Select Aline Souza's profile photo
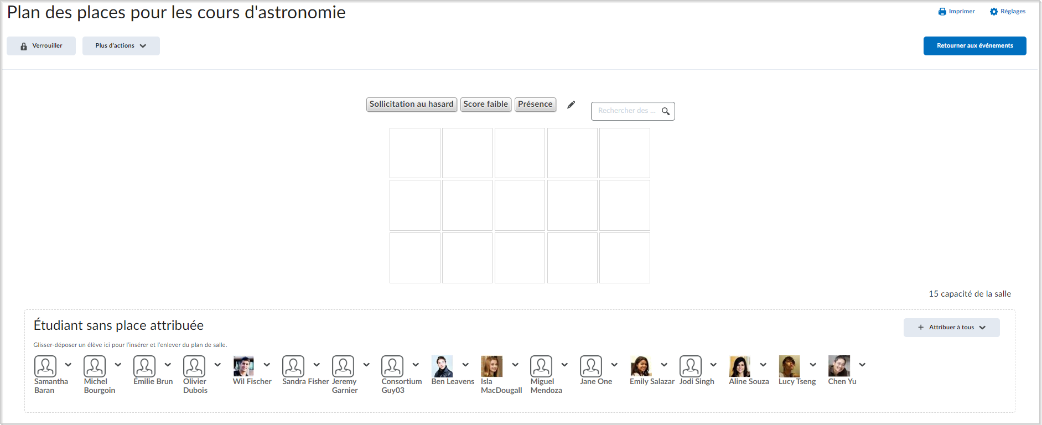The width and height of the screenshot is (1042, 425). (x=740, y=366)
